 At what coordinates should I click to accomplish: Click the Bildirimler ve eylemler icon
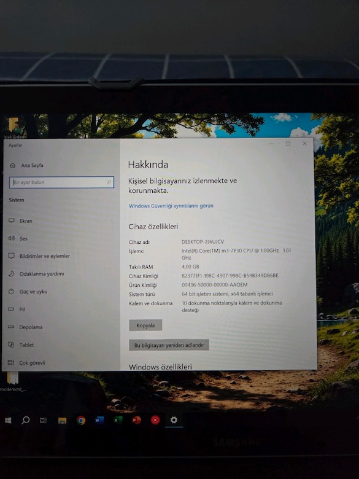[11, 255]
